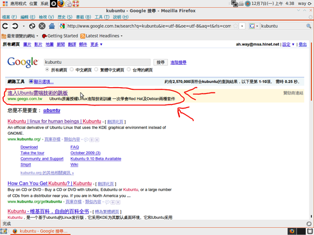Select the 所有網頁 radio button
This screenshot has height=235, width=314.
pos(47,69)
